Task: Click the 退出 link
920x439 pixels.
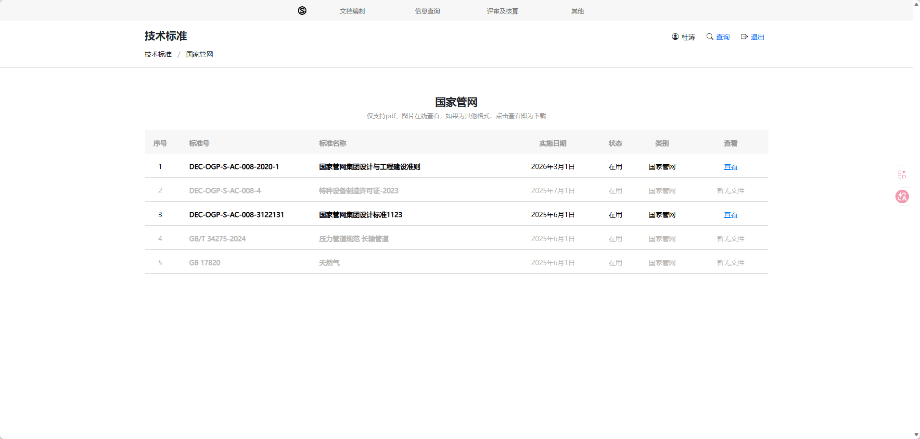Action: pyautogui.click(x=757, y=37)
